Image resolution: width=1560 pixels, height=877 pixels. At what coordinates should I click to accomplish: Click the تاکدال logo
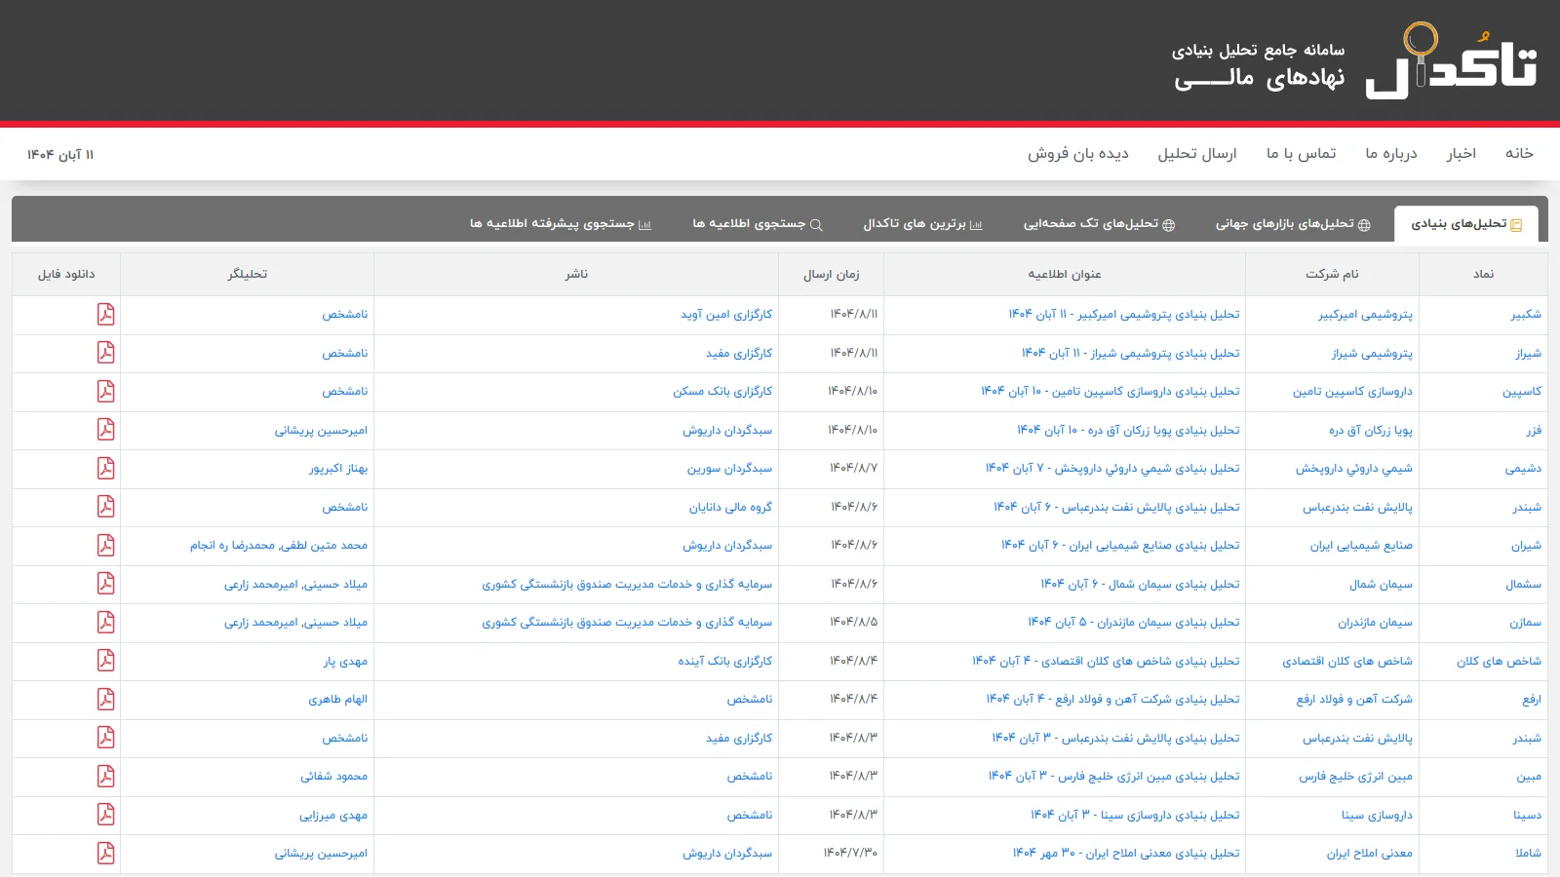click(x=1451, y=60)
